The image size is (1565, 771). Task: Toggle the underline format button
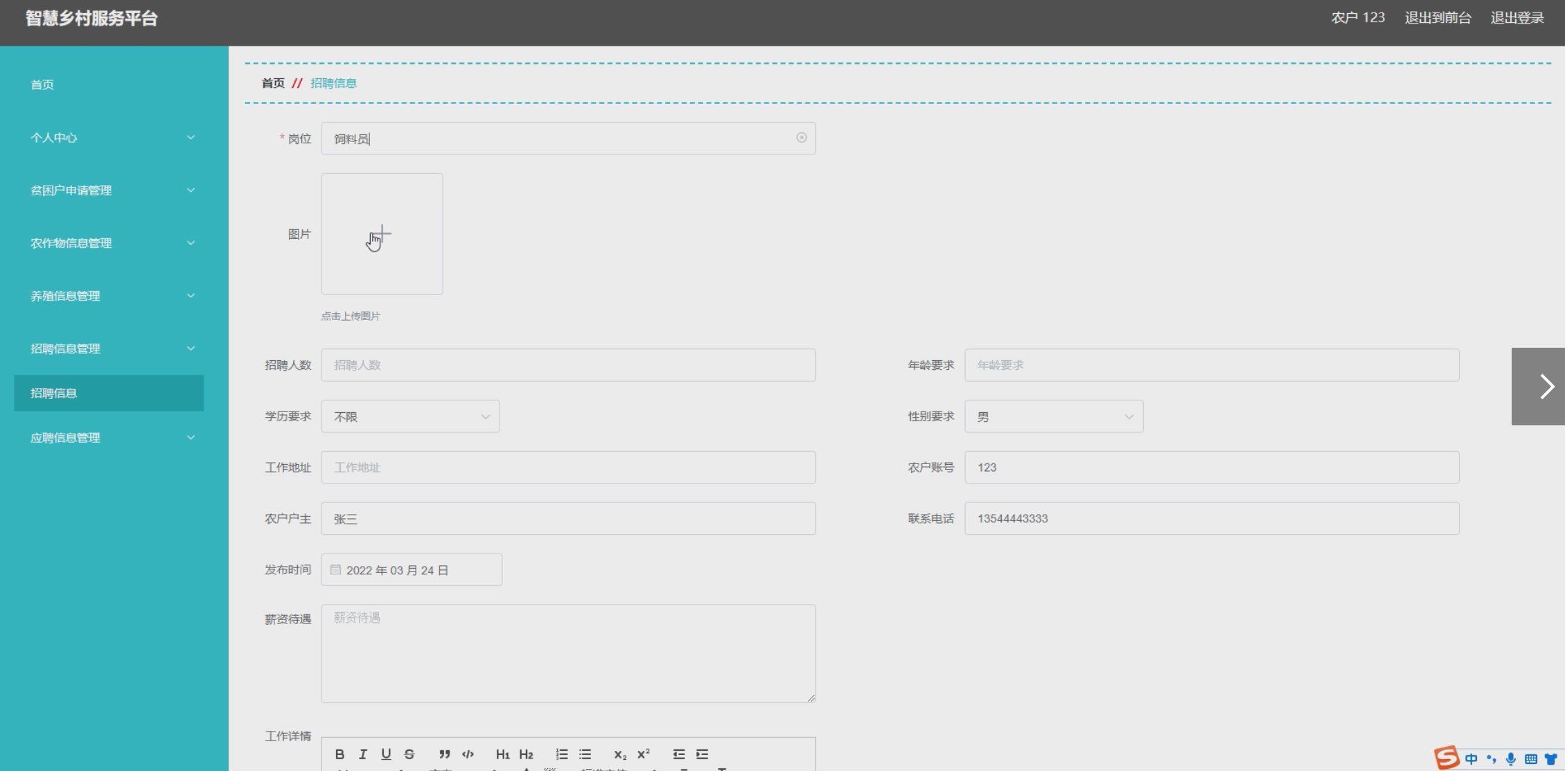(386, 754)
